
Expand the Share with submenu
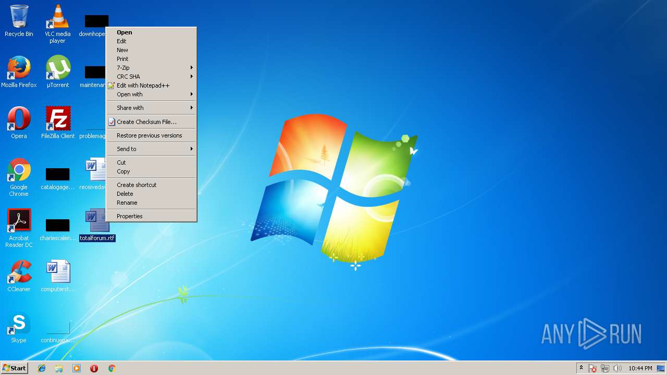(151, 108)
